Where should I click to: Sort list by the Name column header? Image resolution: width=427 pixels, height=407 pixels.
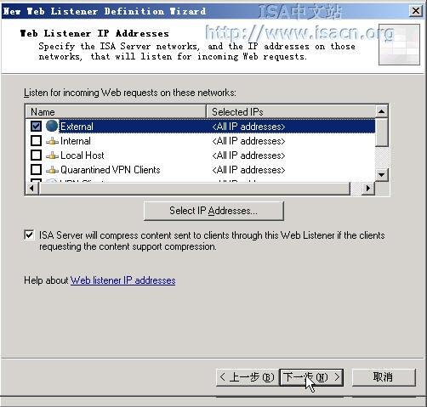(x=116, y=111)
